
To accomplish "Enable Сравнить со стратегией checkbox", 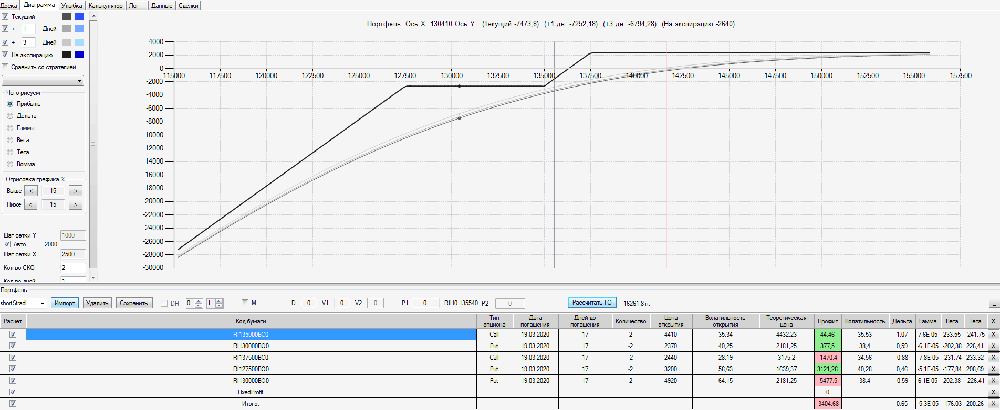I will tap(5, 67).
